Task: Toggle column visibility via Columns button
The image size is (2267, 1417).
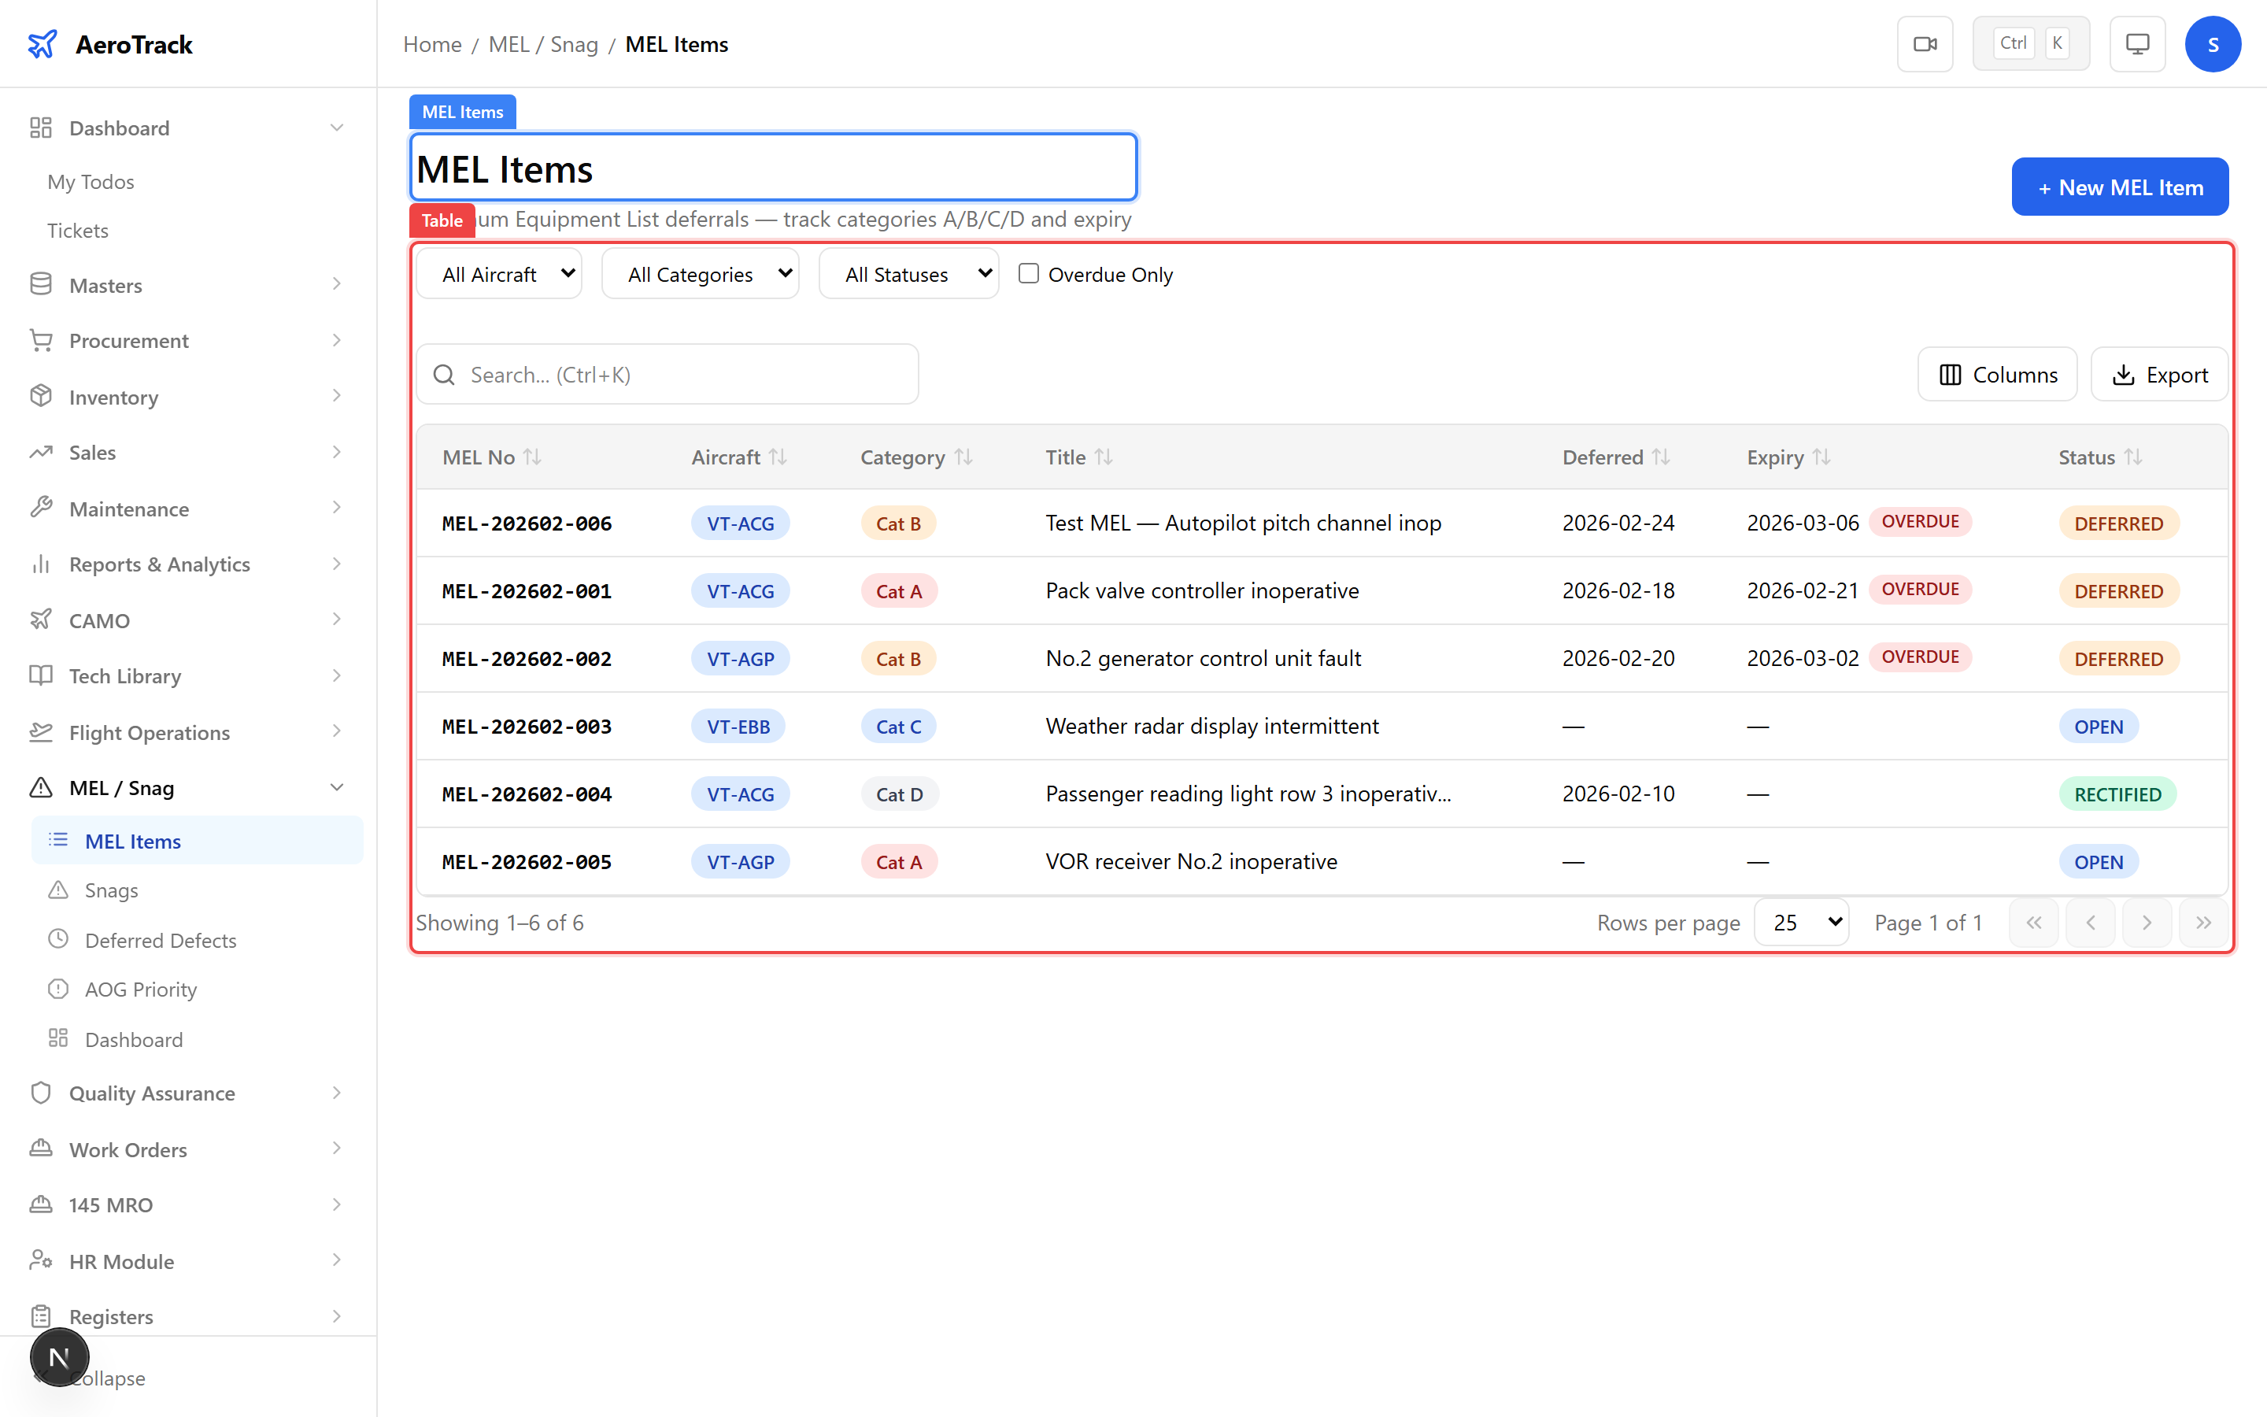Action: 1997,374
